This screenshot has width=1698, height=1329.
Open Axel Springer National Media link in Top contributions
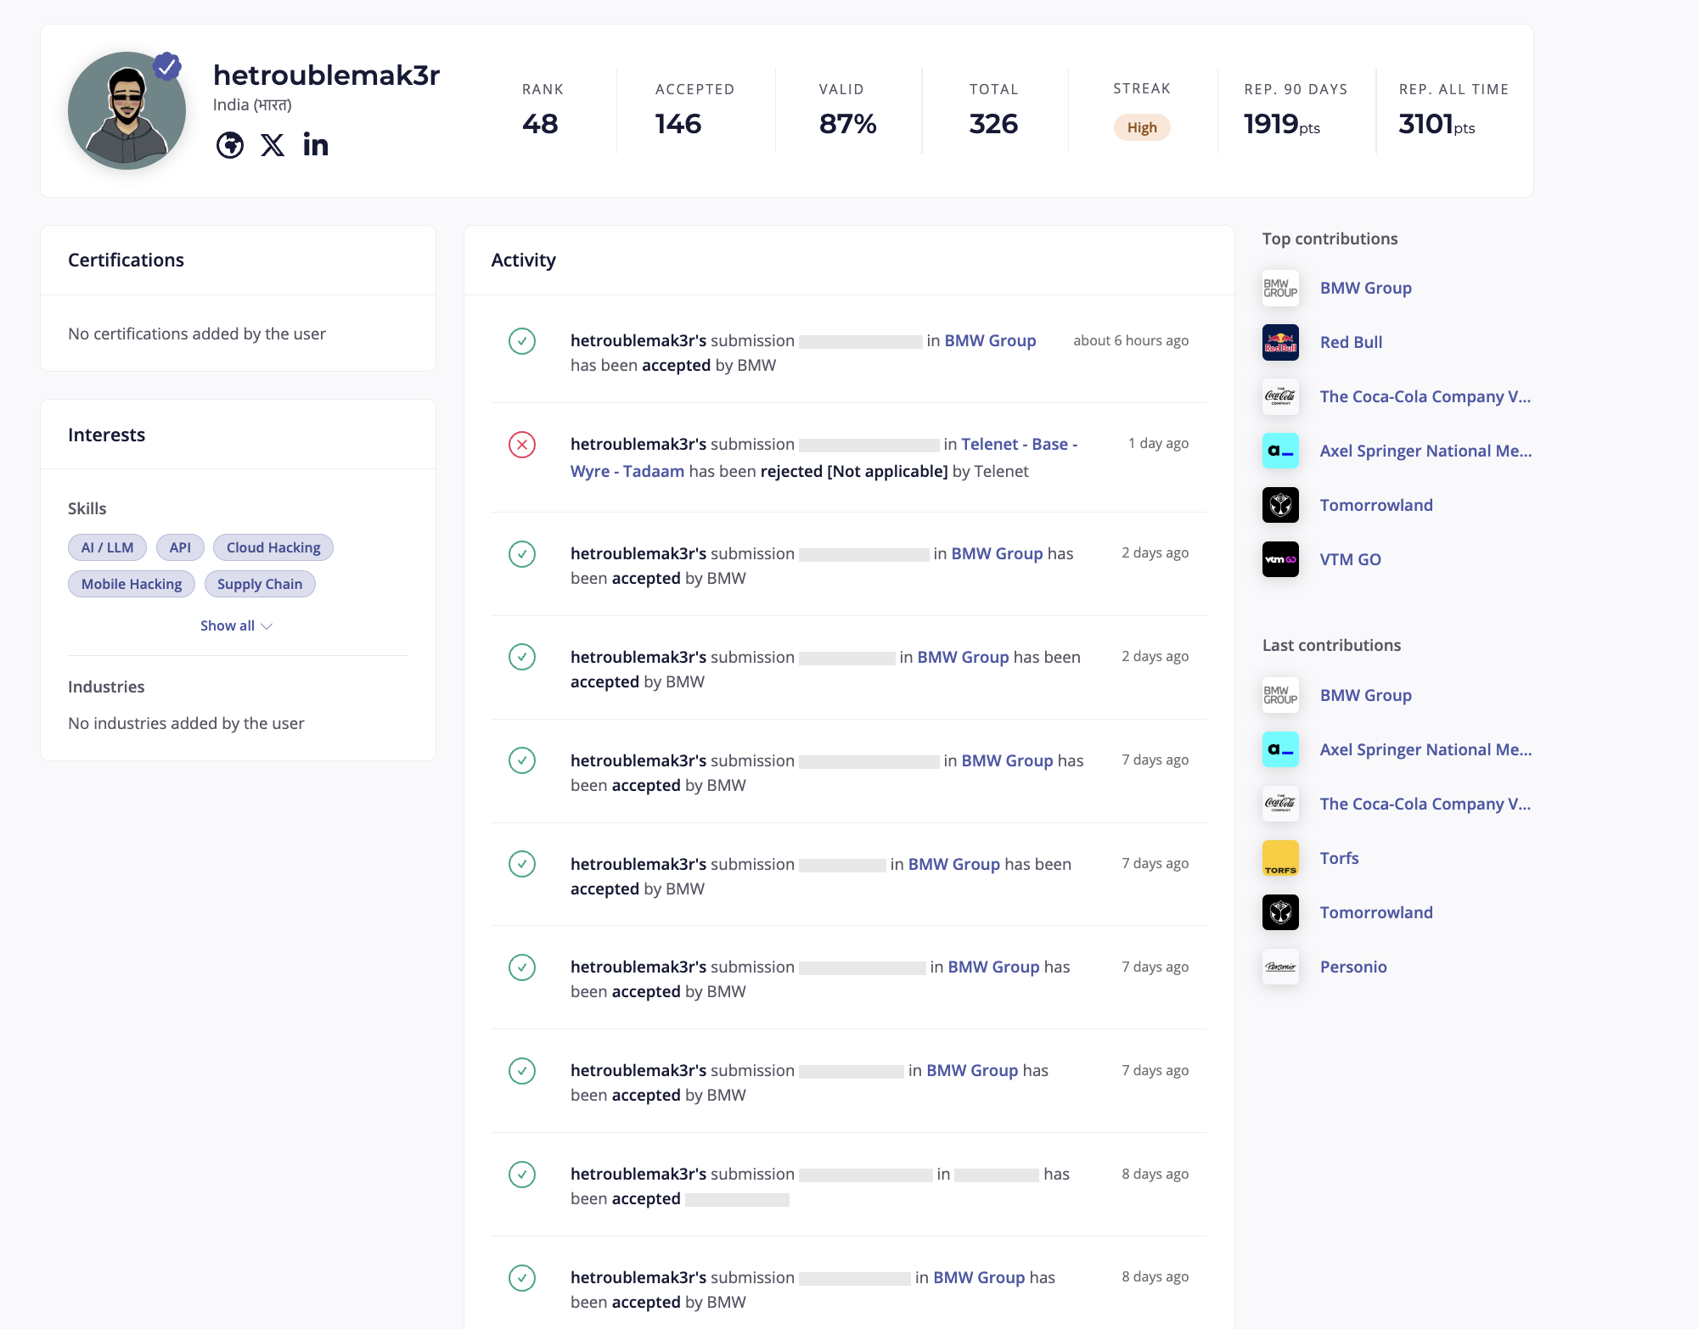point(1425,451)
